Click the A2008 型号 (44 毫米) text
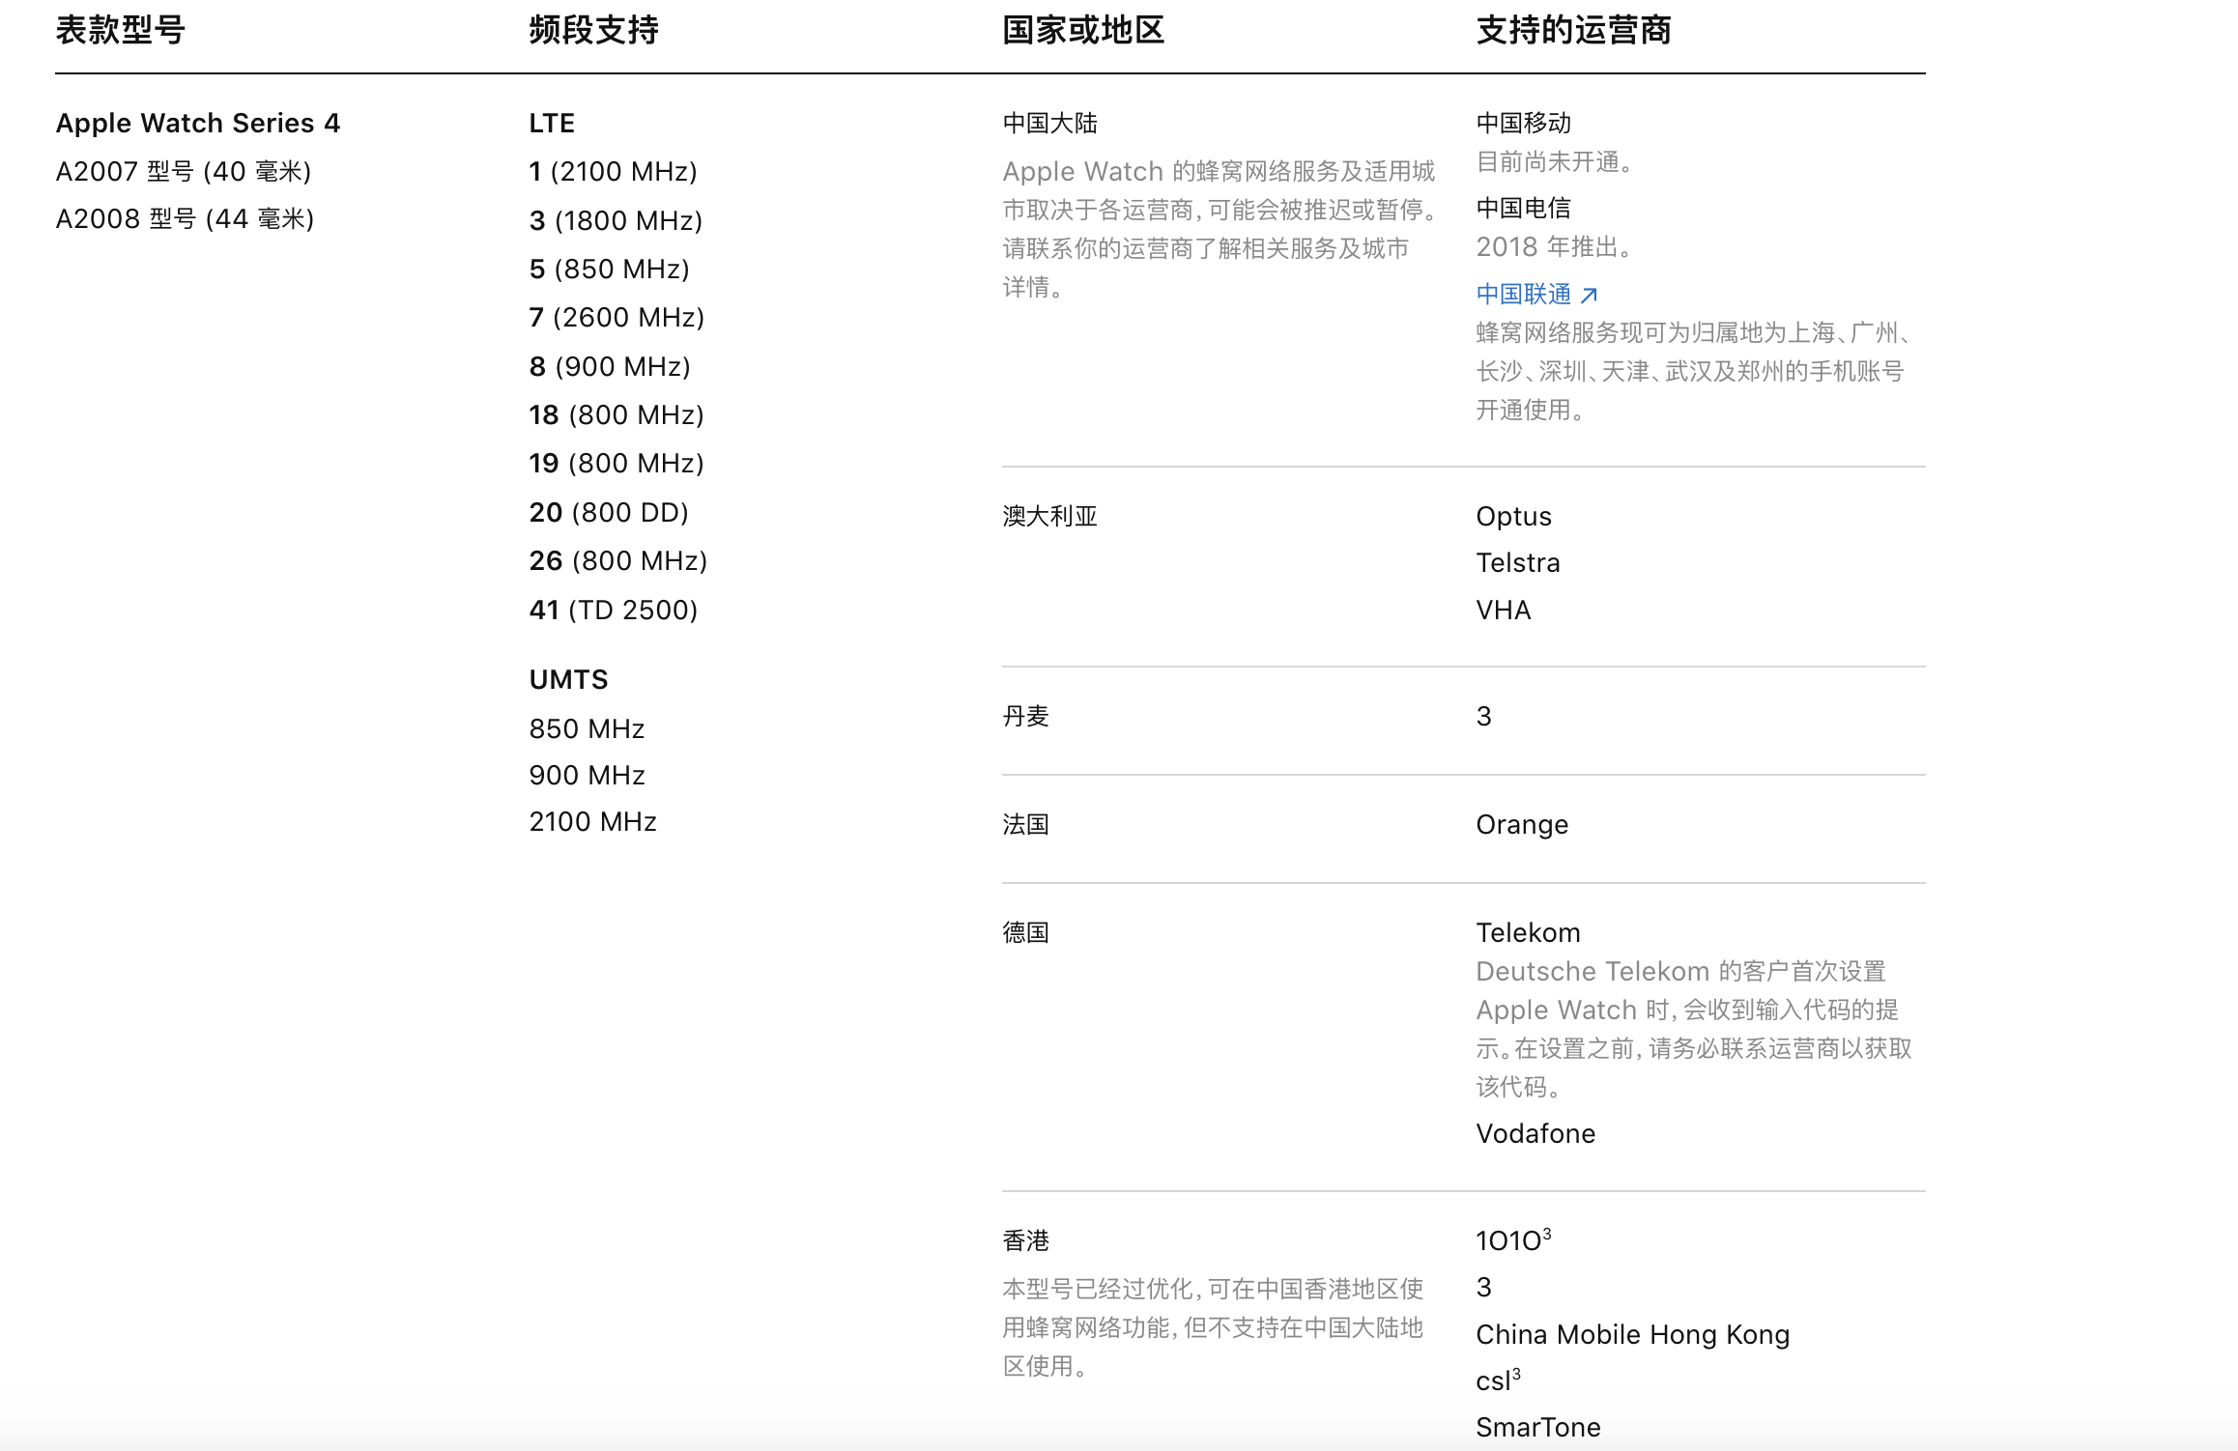 185,219
